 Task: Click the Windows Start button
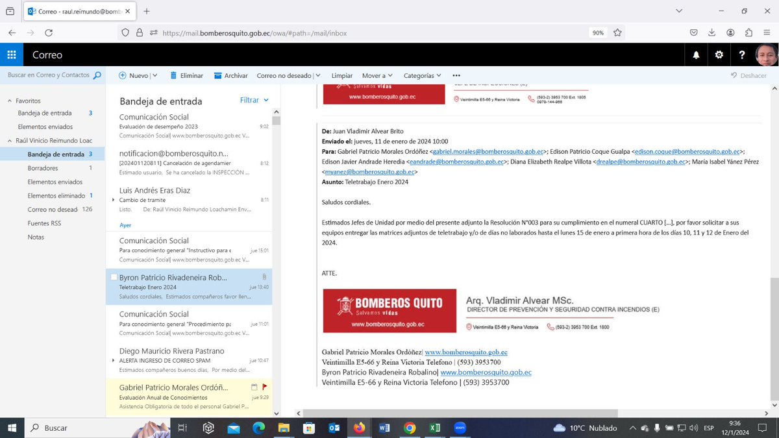[x=12, y=428]
